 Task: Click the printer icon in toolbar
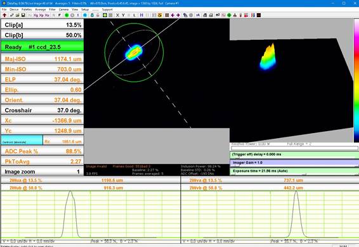[205, 15]
